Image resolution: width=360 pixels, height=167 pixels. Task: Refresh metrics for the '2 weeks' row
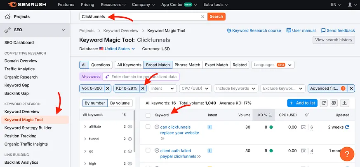[x=347, y=127]
